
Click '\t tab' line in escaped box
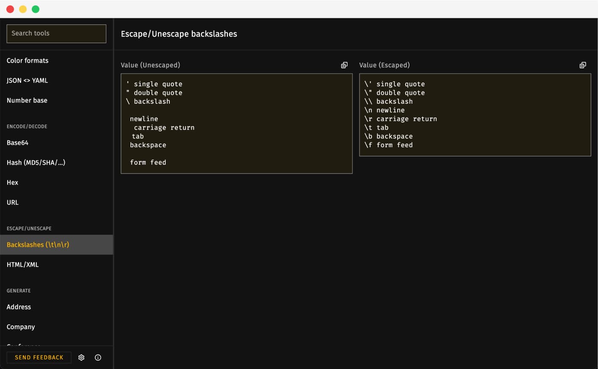(377, 128)
